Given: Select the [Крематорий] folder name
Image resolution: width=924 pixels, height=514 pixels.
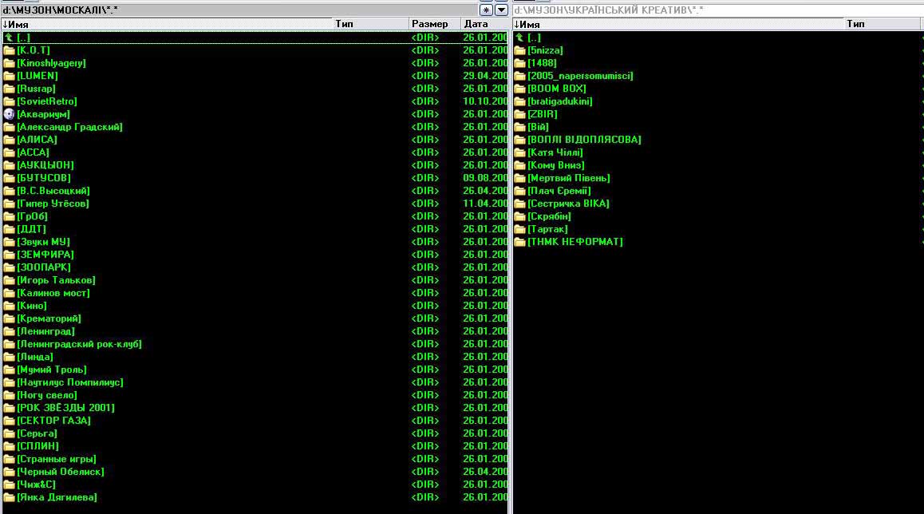Looking at the screenshot, I should pyautogui.click(x=49, y=318).
